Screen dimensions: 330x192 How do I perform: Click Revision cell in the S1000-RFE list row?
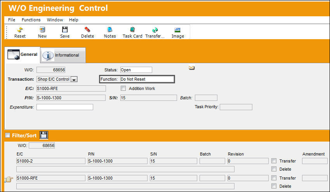[248, 178]
